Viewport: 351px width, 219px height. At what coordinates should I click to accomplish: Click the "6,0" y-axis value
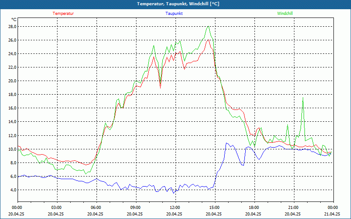tap(14, 177)
